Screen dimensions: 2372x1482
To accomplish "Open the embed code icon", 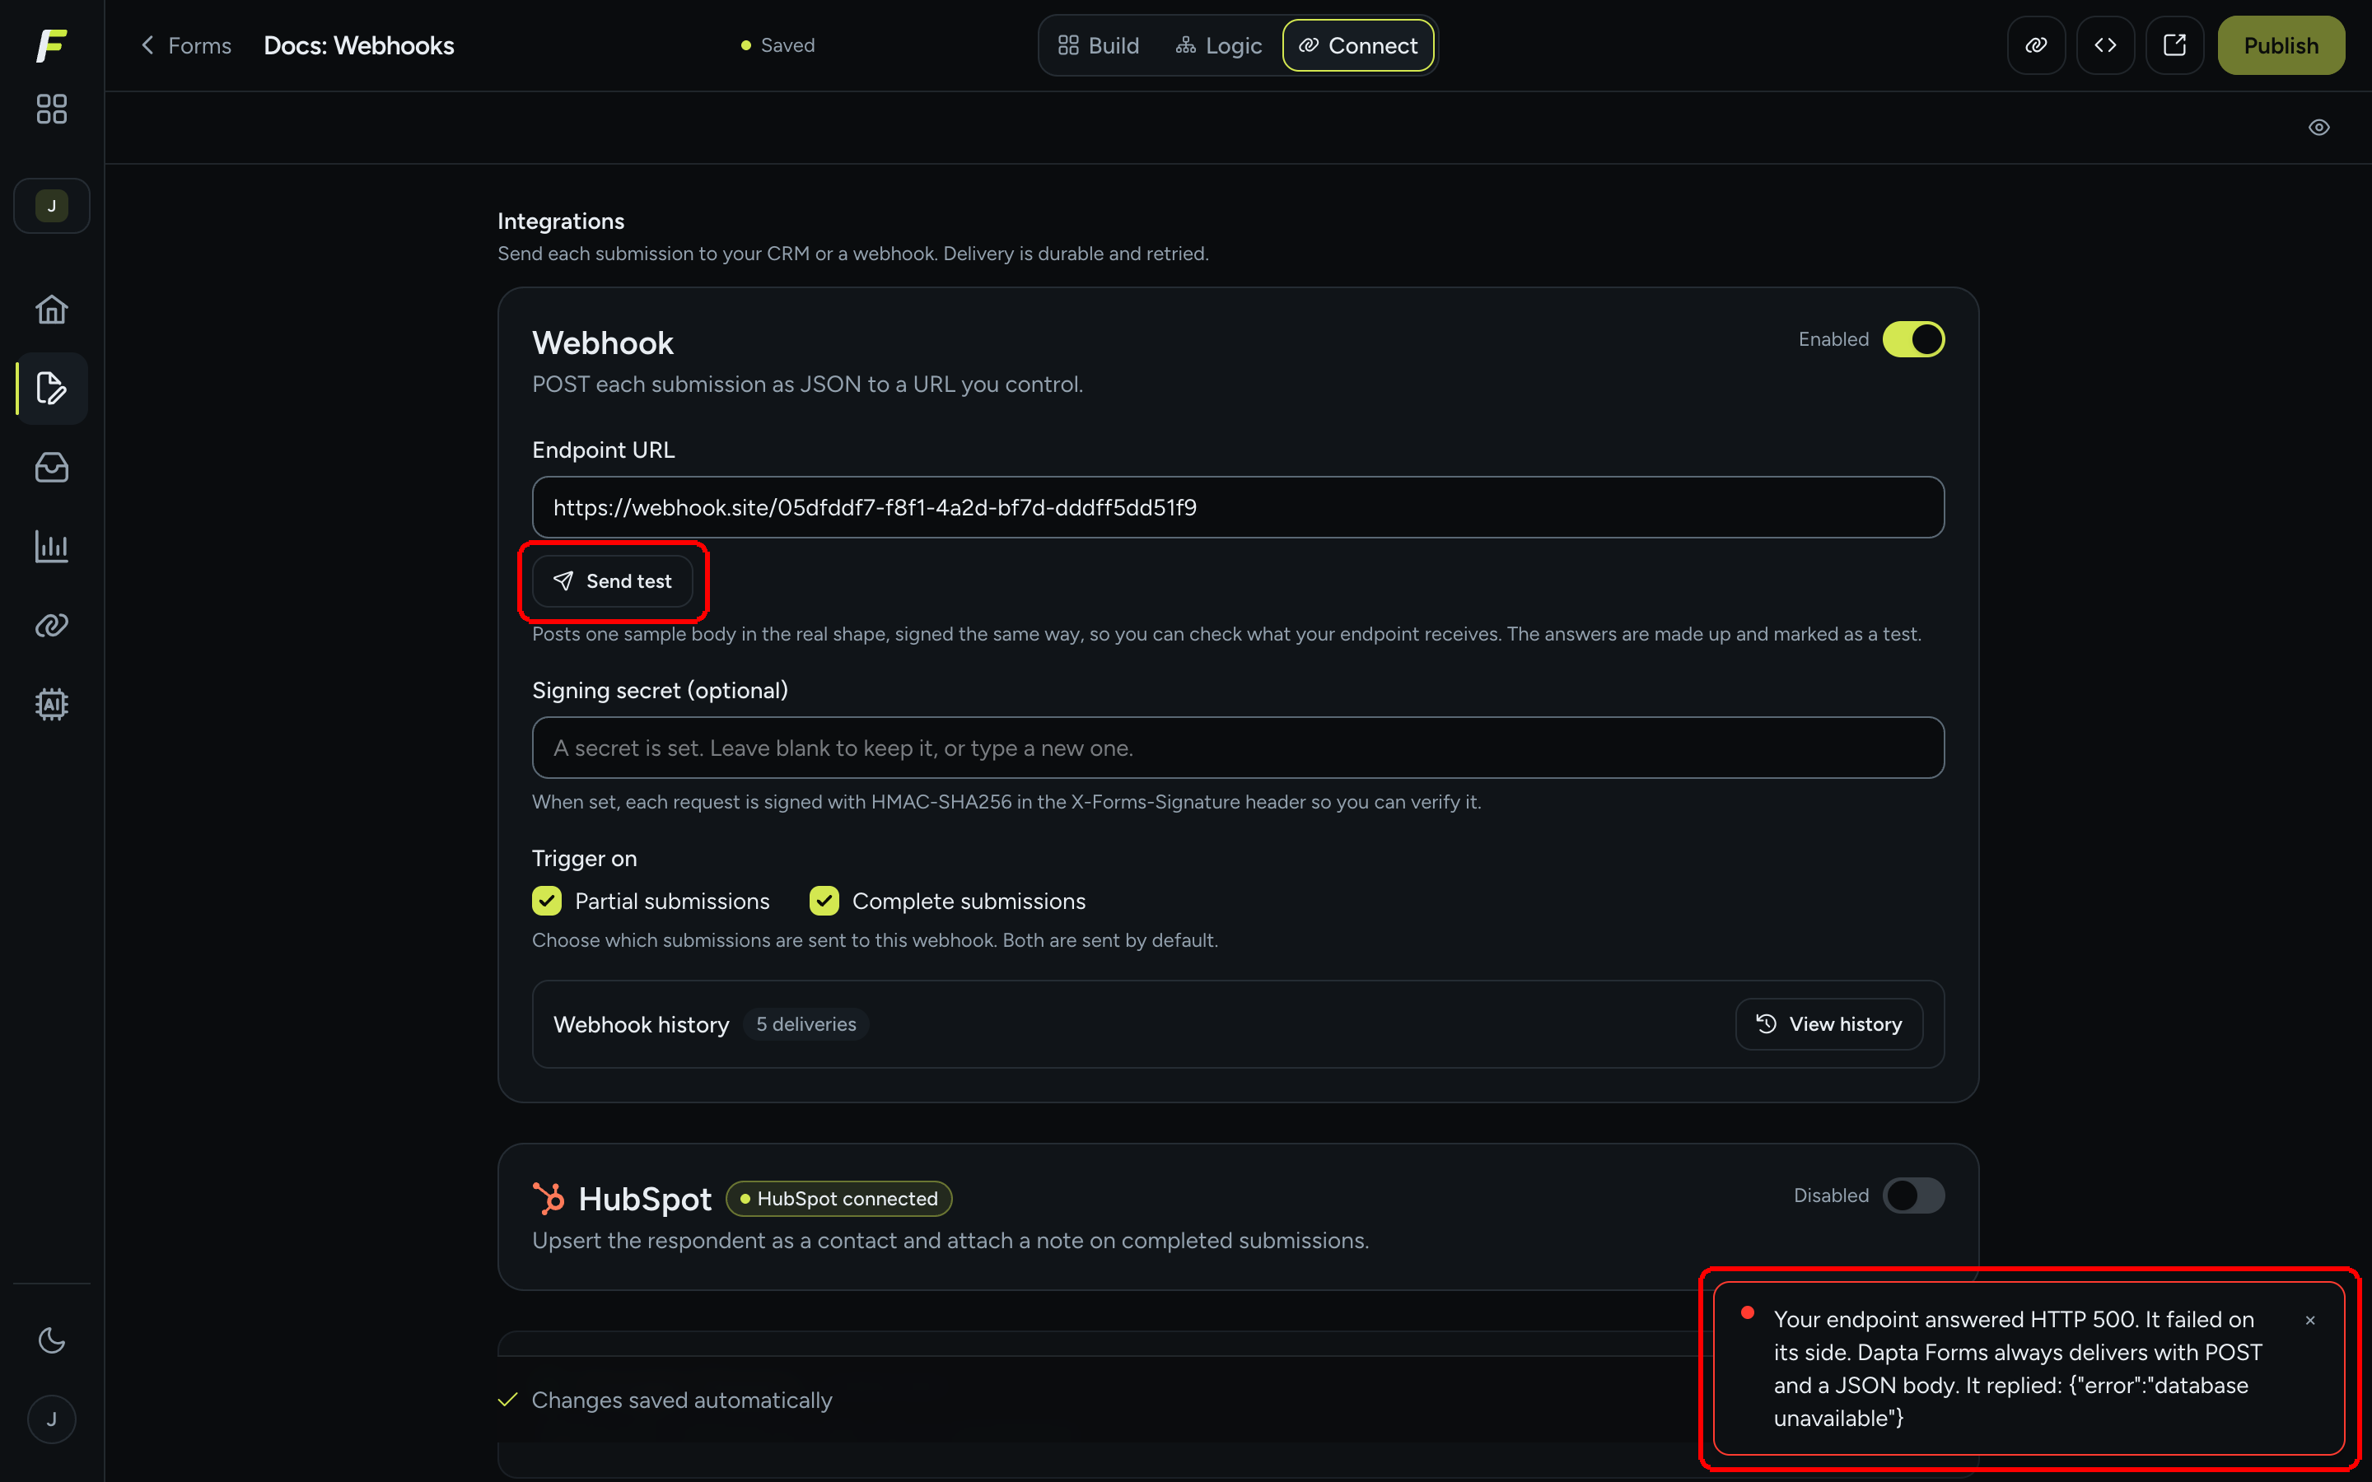I will [x=2105, y=45].
